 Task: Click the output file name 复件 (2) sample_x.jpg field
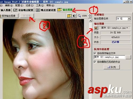coord(115,28)
